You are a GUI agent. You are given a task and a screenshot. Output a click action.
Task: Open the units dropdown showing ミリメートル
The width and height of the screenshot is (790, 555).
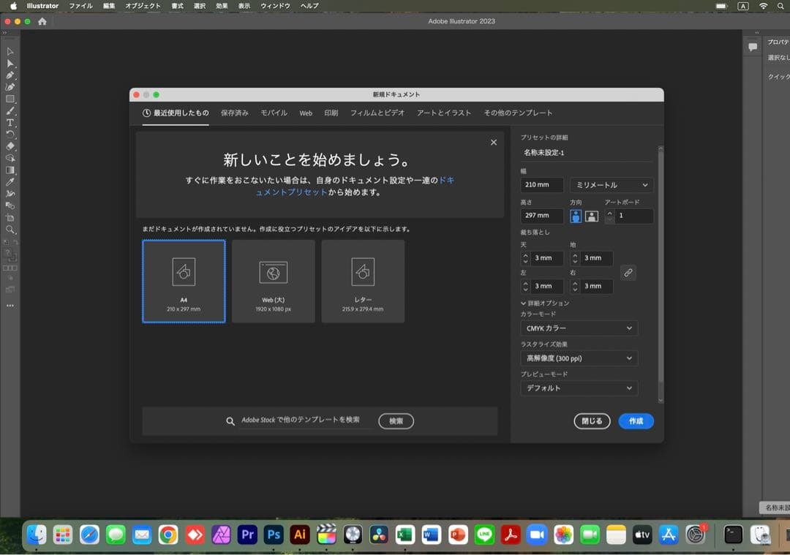click(x=611, y=185)
